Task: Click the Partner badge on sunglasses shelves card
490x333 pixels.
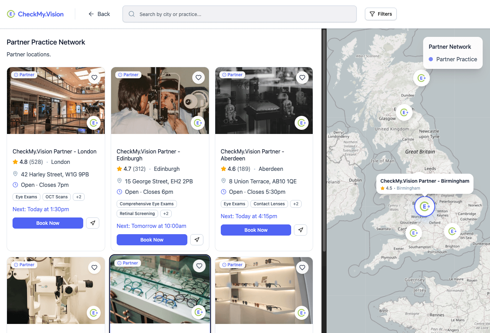Action: (232, 265)
